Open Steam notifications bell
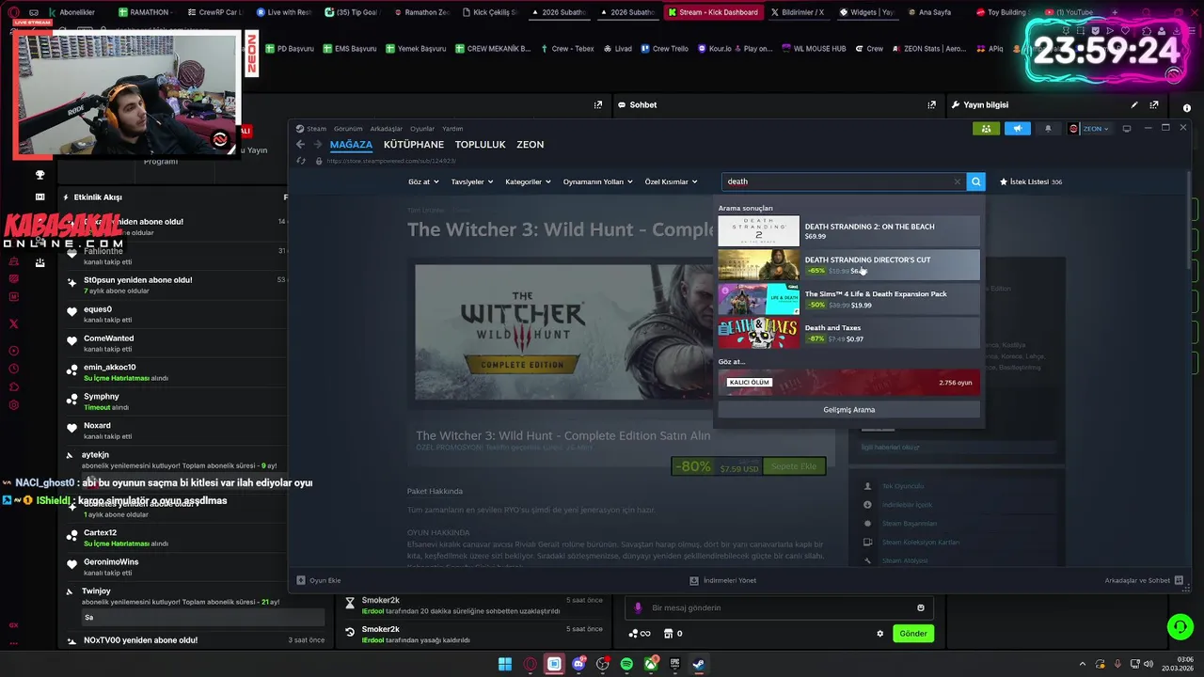The image size is (1204, 677). [1048, 129]
